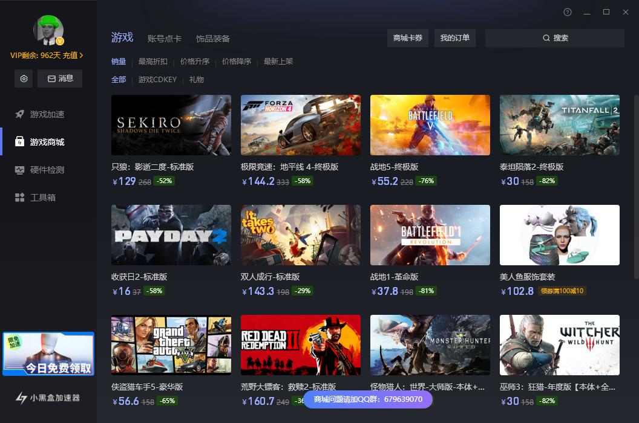Click the vertical scrollbar

click(636, 187)
